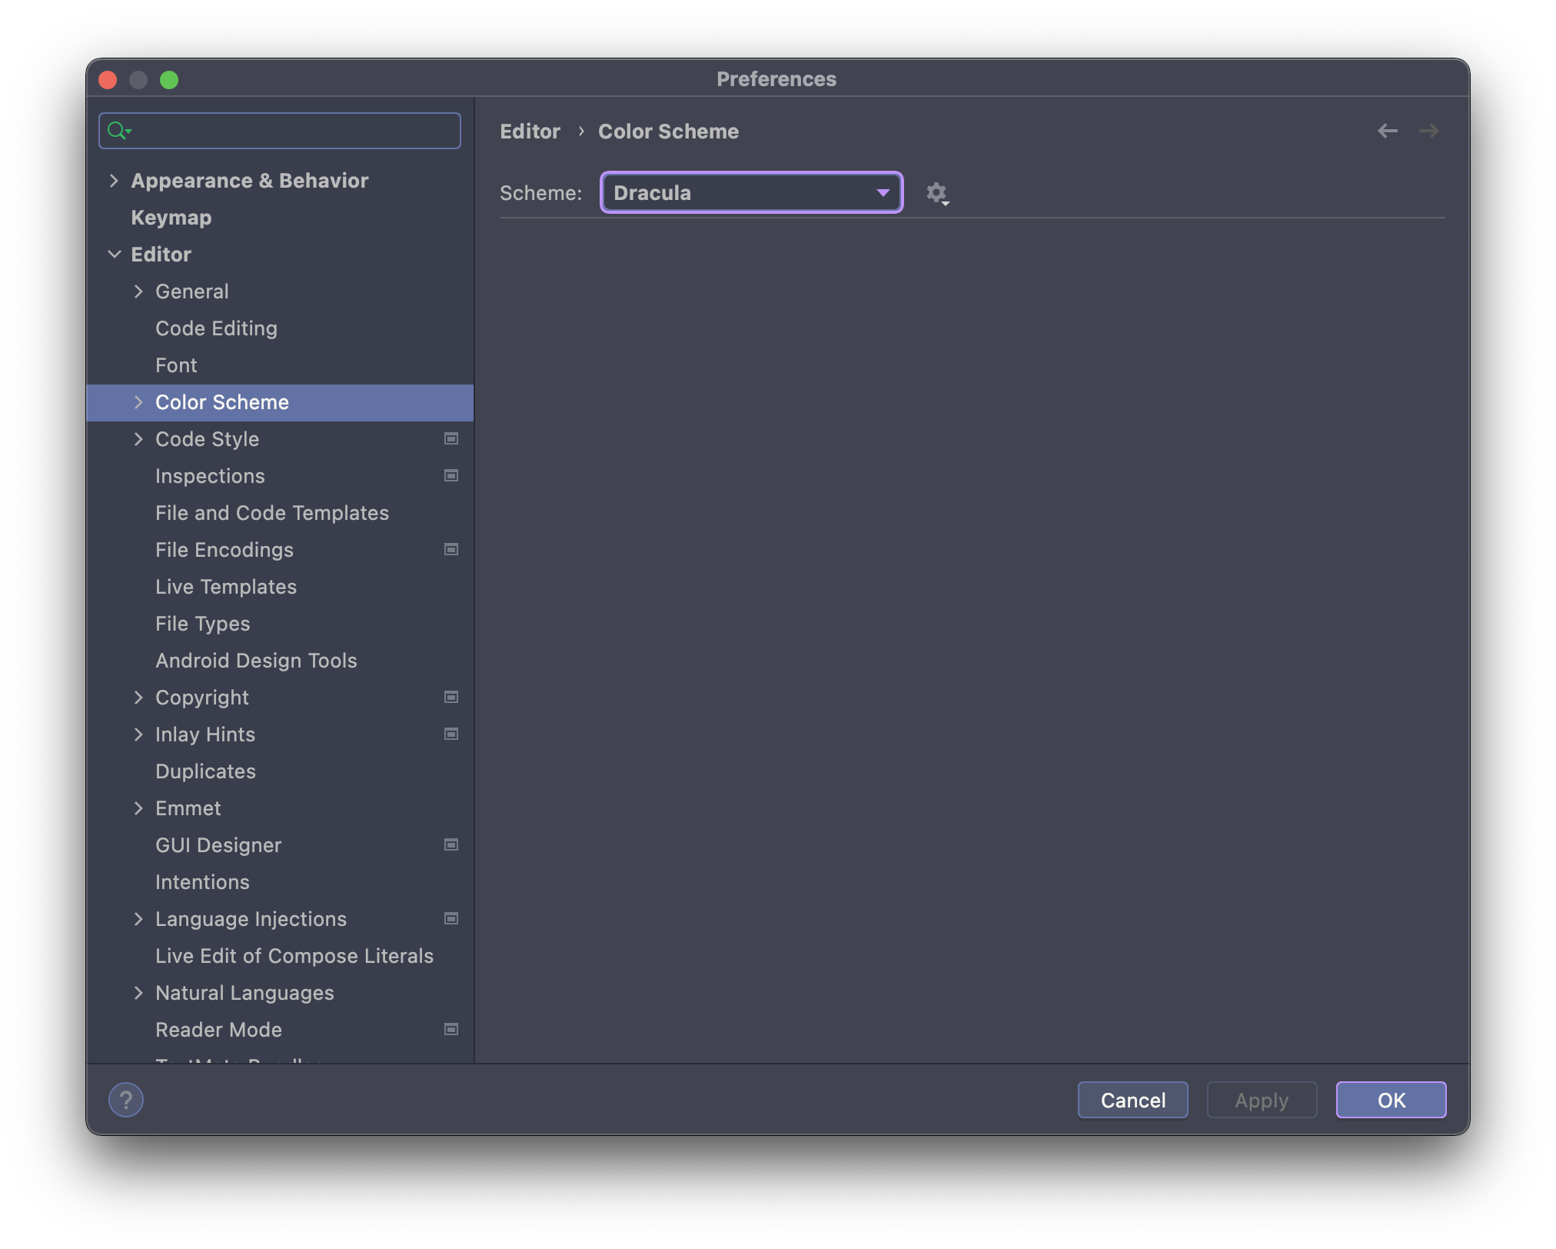Select the Font menu item
This screenshot has width=1556, height=1249.
[x=176, y=365]
